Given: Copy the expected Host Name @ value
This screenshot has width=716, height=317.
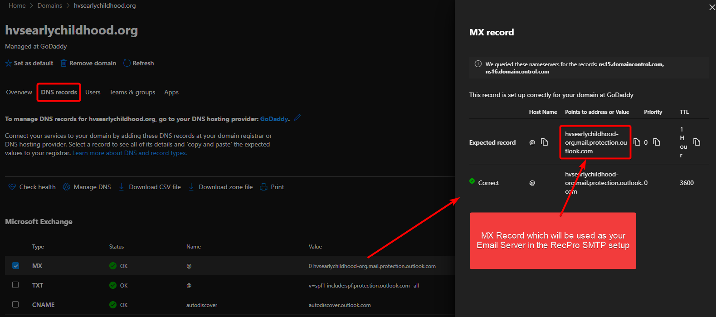Looking at the screenshot, I should tap(545, 142).
